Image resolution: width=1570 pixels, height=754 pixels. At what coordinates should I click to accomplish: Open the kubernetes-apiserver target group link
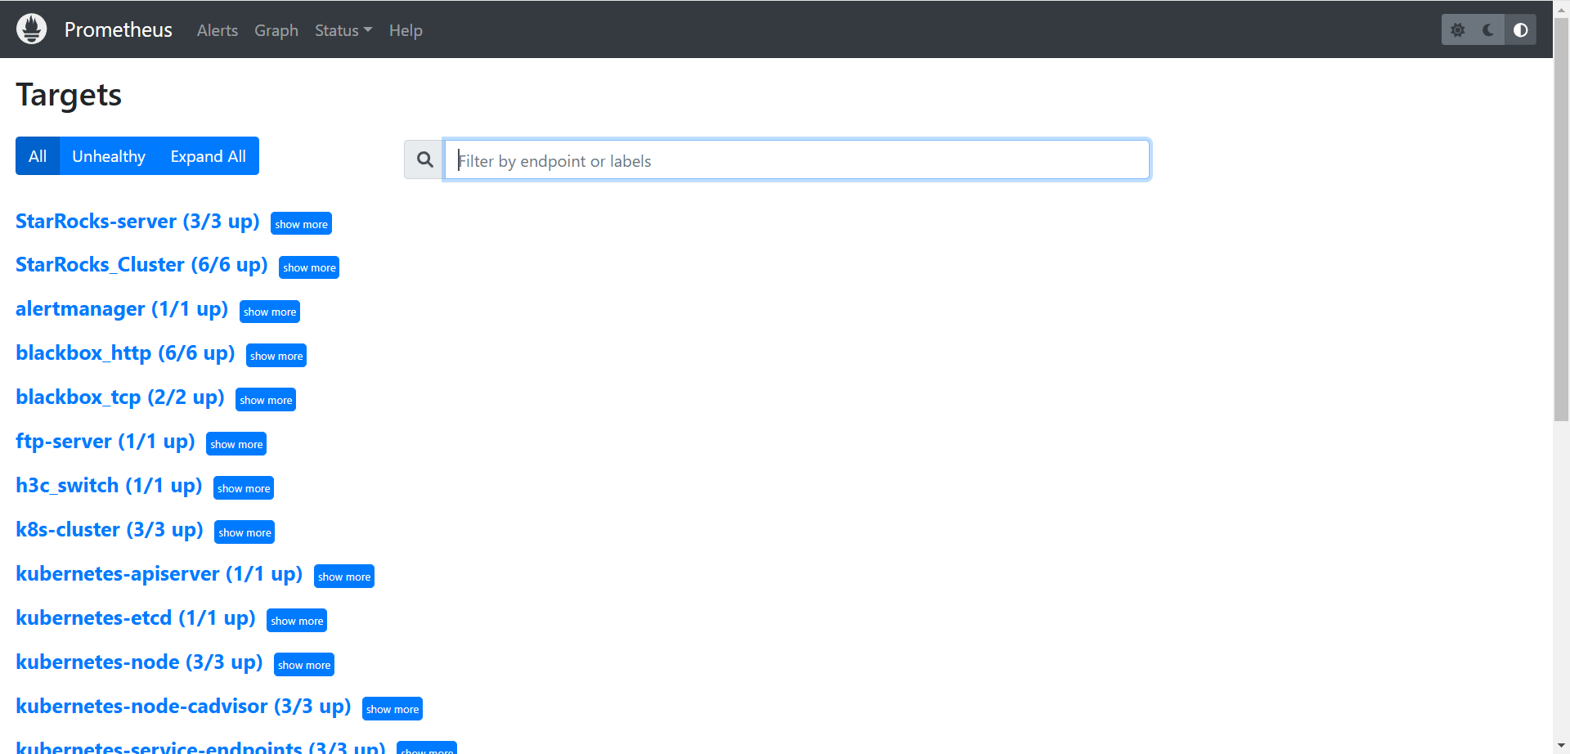pyautogui.click(x=159, y=574)
